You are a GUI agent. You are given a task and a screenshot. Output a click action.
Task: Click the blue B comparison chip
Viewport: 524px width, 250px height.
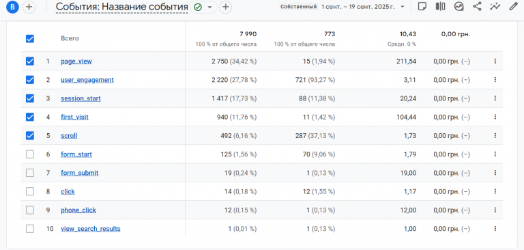pos(12,7)
